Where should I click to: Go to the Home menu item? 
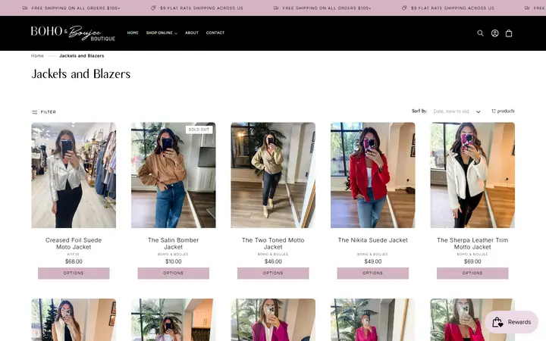pyautogui.click(x=133, y=33)
